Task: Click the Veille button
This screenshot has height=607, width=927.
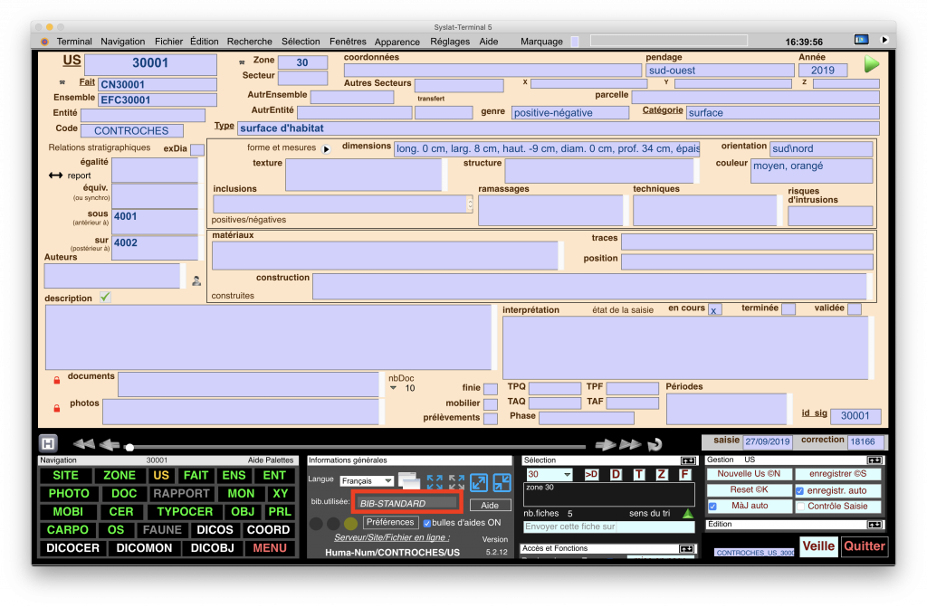Action: [818, 546]
